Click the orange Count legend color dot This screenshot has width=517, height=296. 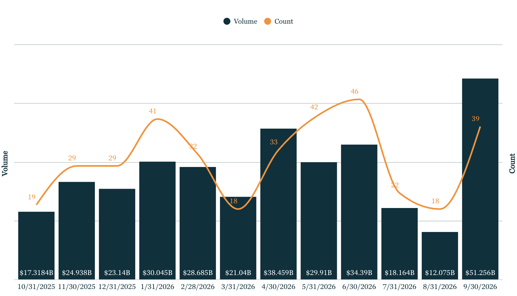click(267, 21)
